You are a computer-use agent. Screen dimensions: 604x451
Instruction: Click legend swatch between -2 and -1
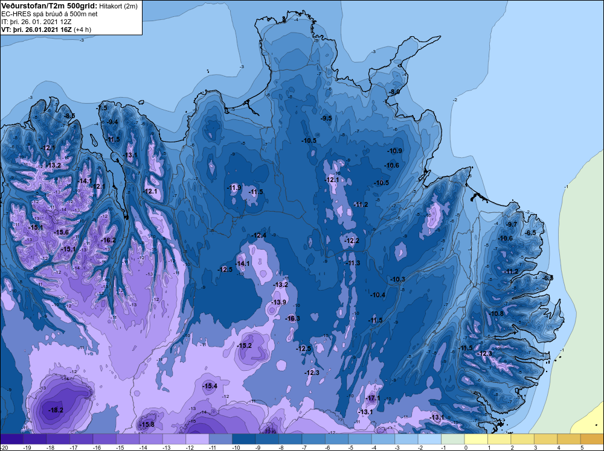tap(429, 439)
